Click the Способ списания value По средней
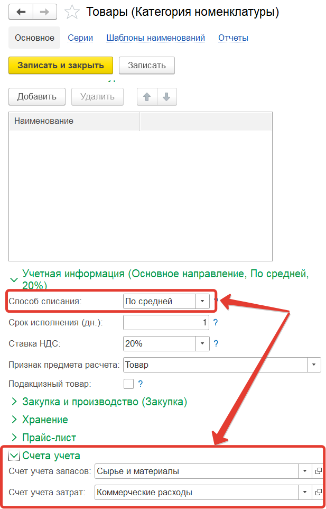Image resolution: width=326 pixels, height=509 pixels. point(160,301)
